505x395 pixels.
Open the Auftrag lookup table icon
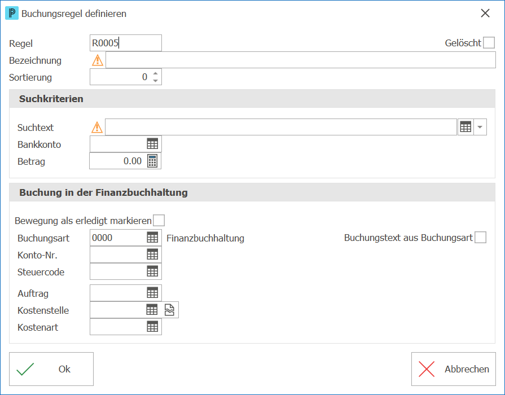[152, 293]
